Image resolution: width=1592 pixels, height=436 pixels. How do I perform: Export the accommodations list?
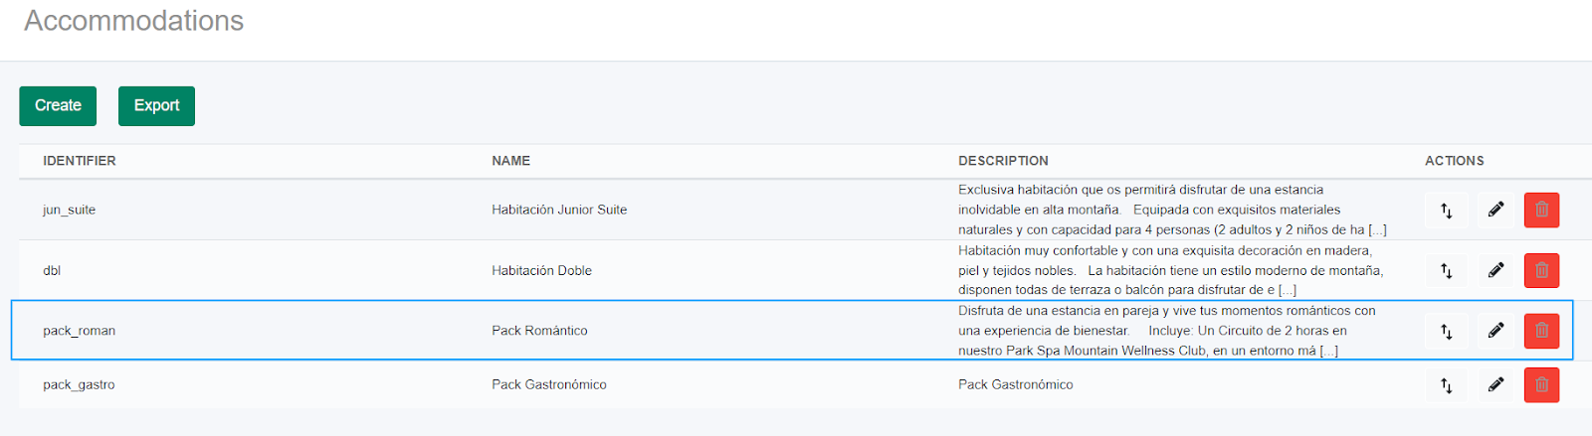[156, 106]
